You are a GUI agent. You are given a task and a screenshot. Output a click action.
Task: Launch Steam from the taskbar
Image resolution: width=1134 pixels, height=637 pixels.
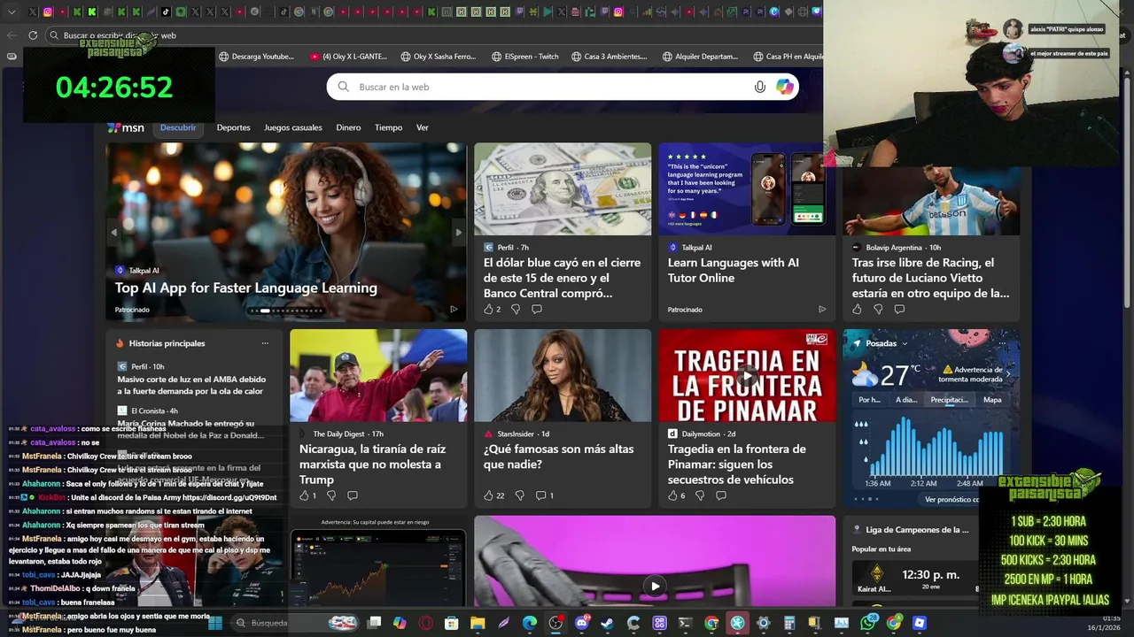(607, 623)
